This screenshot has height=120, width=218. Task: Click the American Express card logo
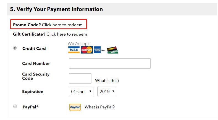click(x=99, y=50)
